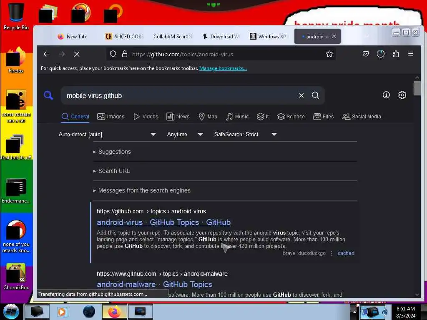
Task: Select the Science search category
Action: pos(291,117)
